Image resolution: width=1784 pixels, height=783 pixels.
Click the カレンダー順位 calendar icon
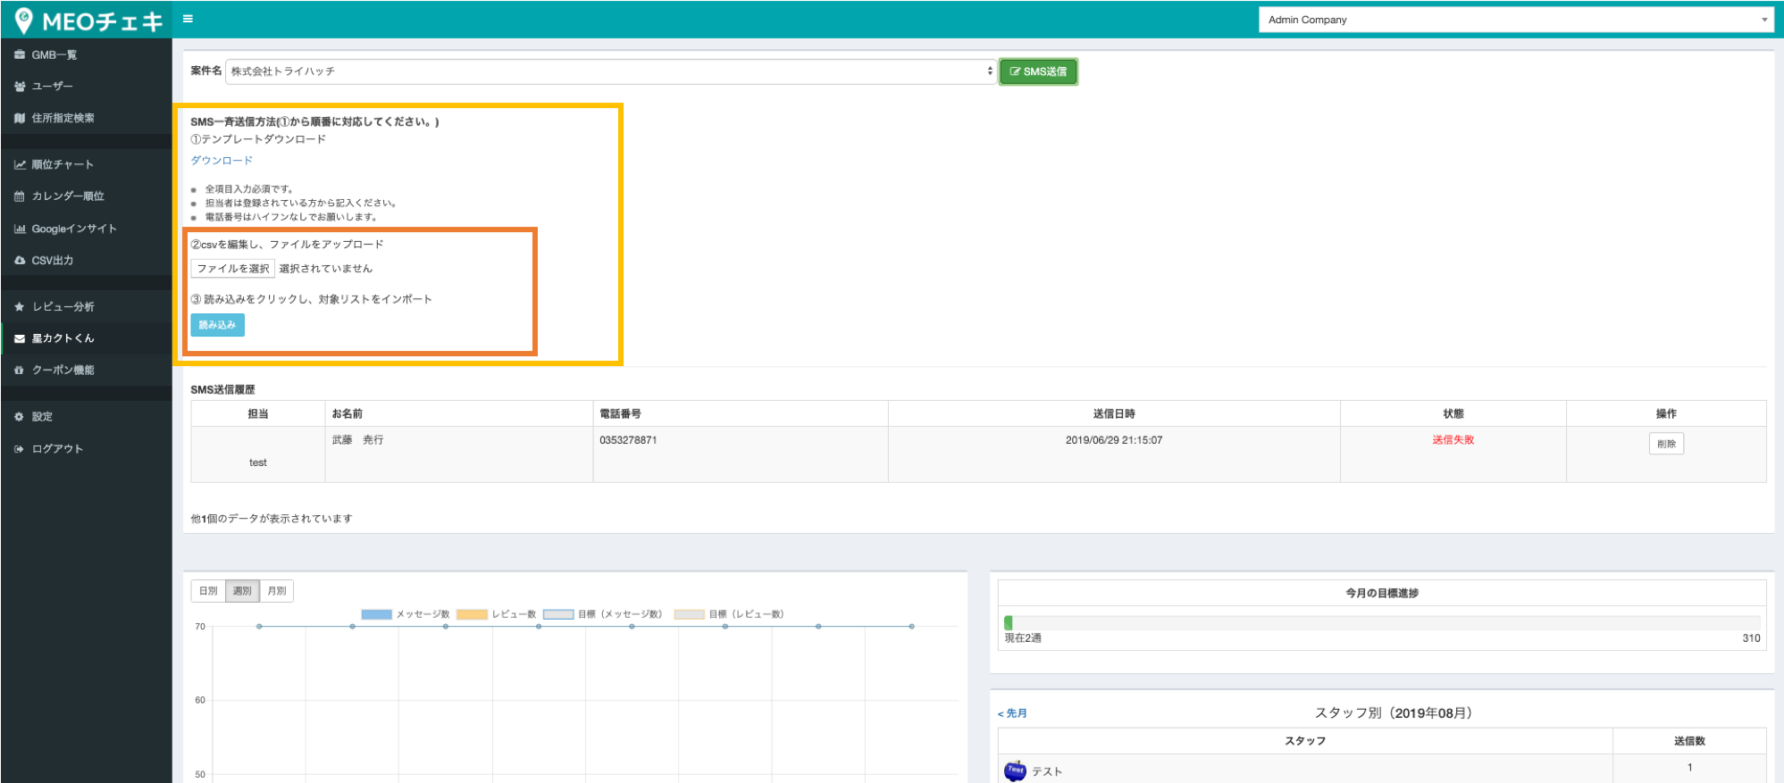[x=20, y=196]
